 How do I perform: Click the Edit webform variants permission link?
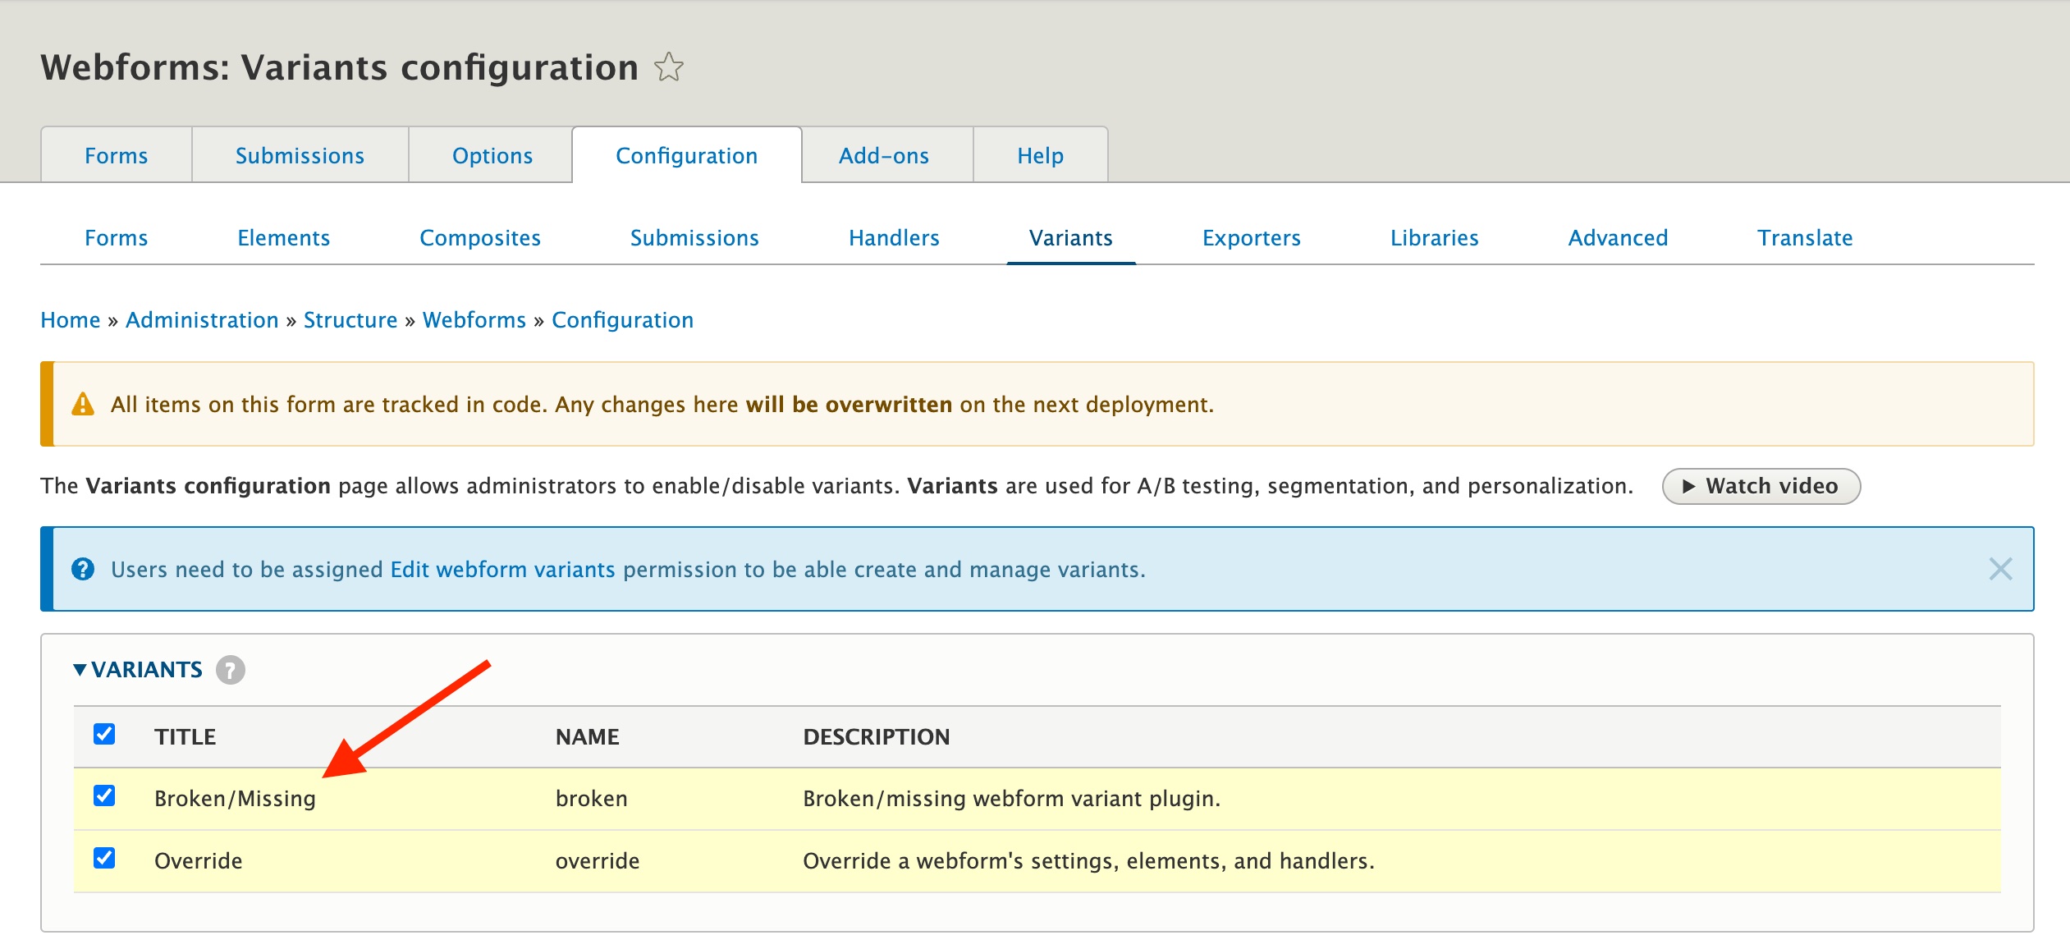pos(502,568)
